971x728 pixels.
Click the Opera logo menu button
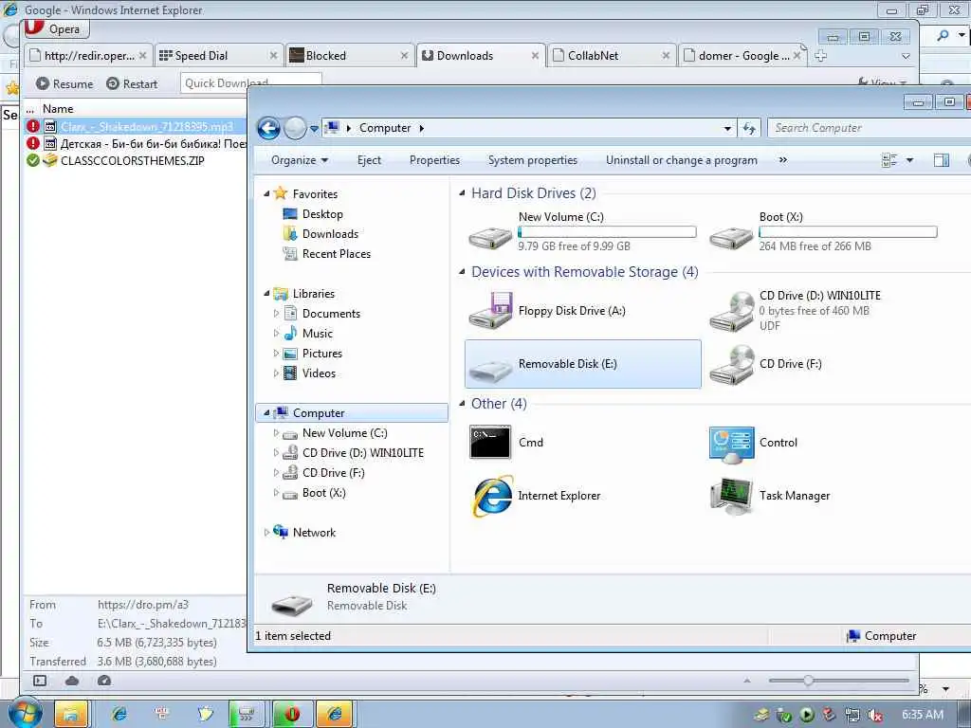(57, 28)
